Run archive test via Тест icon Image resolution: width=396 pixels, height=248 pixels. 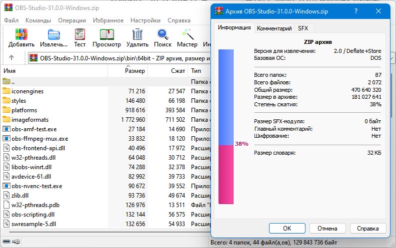pos(80,34)
